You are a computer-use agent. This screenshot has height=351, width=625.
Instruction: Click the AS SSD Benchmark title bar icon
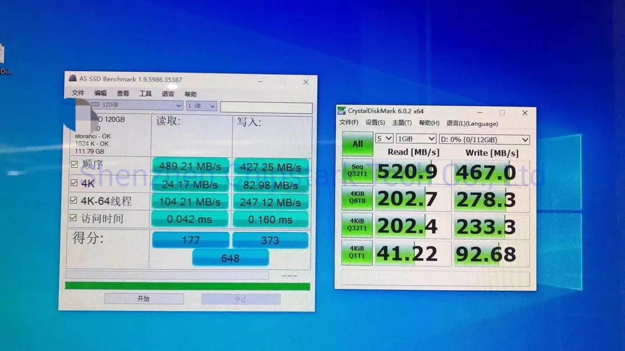pos(73,78)
